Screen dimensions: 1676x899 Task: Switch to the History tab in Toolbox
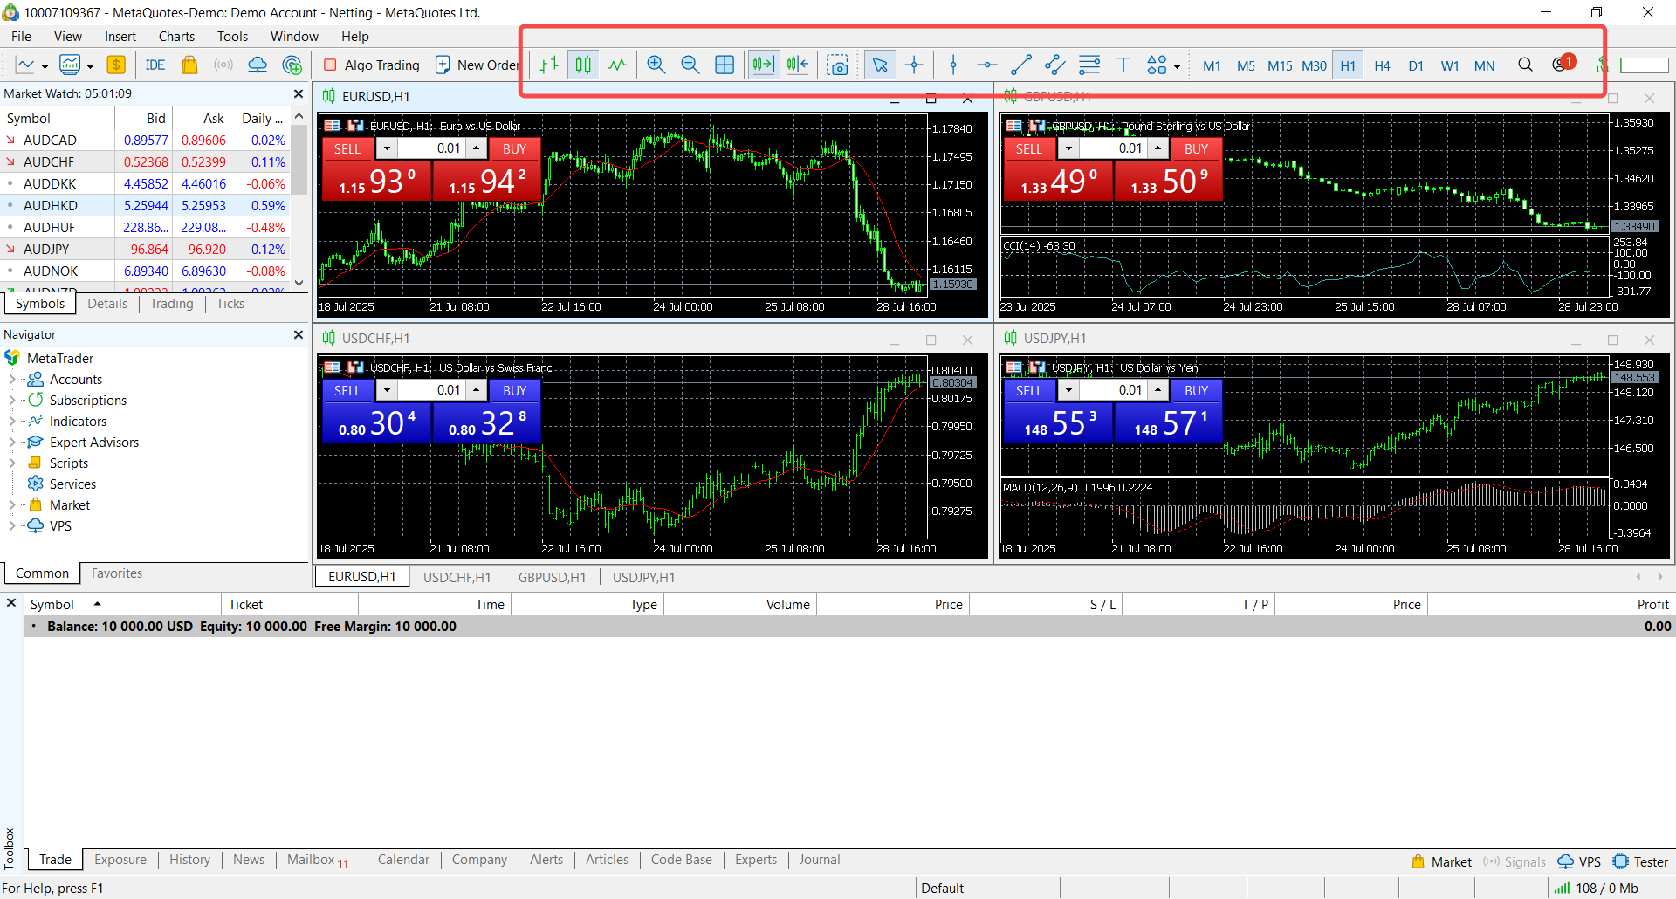click(x=189, y=860)
